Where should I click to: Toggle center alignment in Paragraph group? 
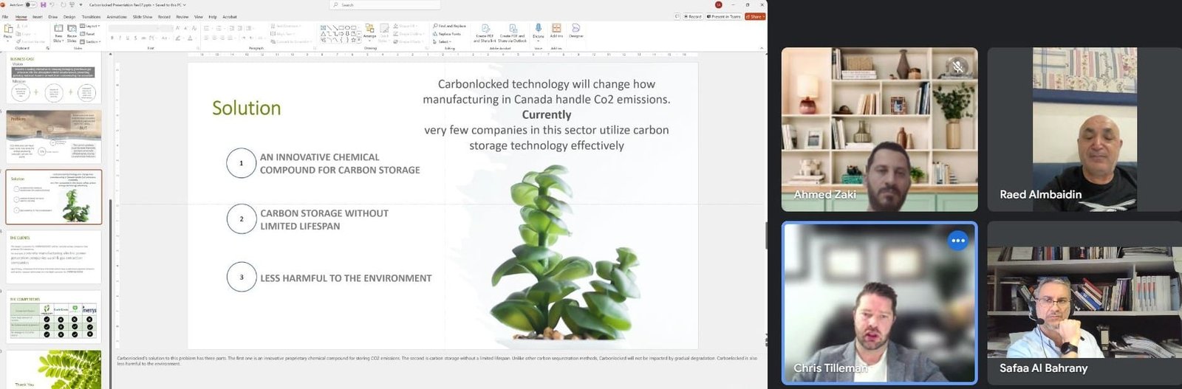(x=214, y=38)
